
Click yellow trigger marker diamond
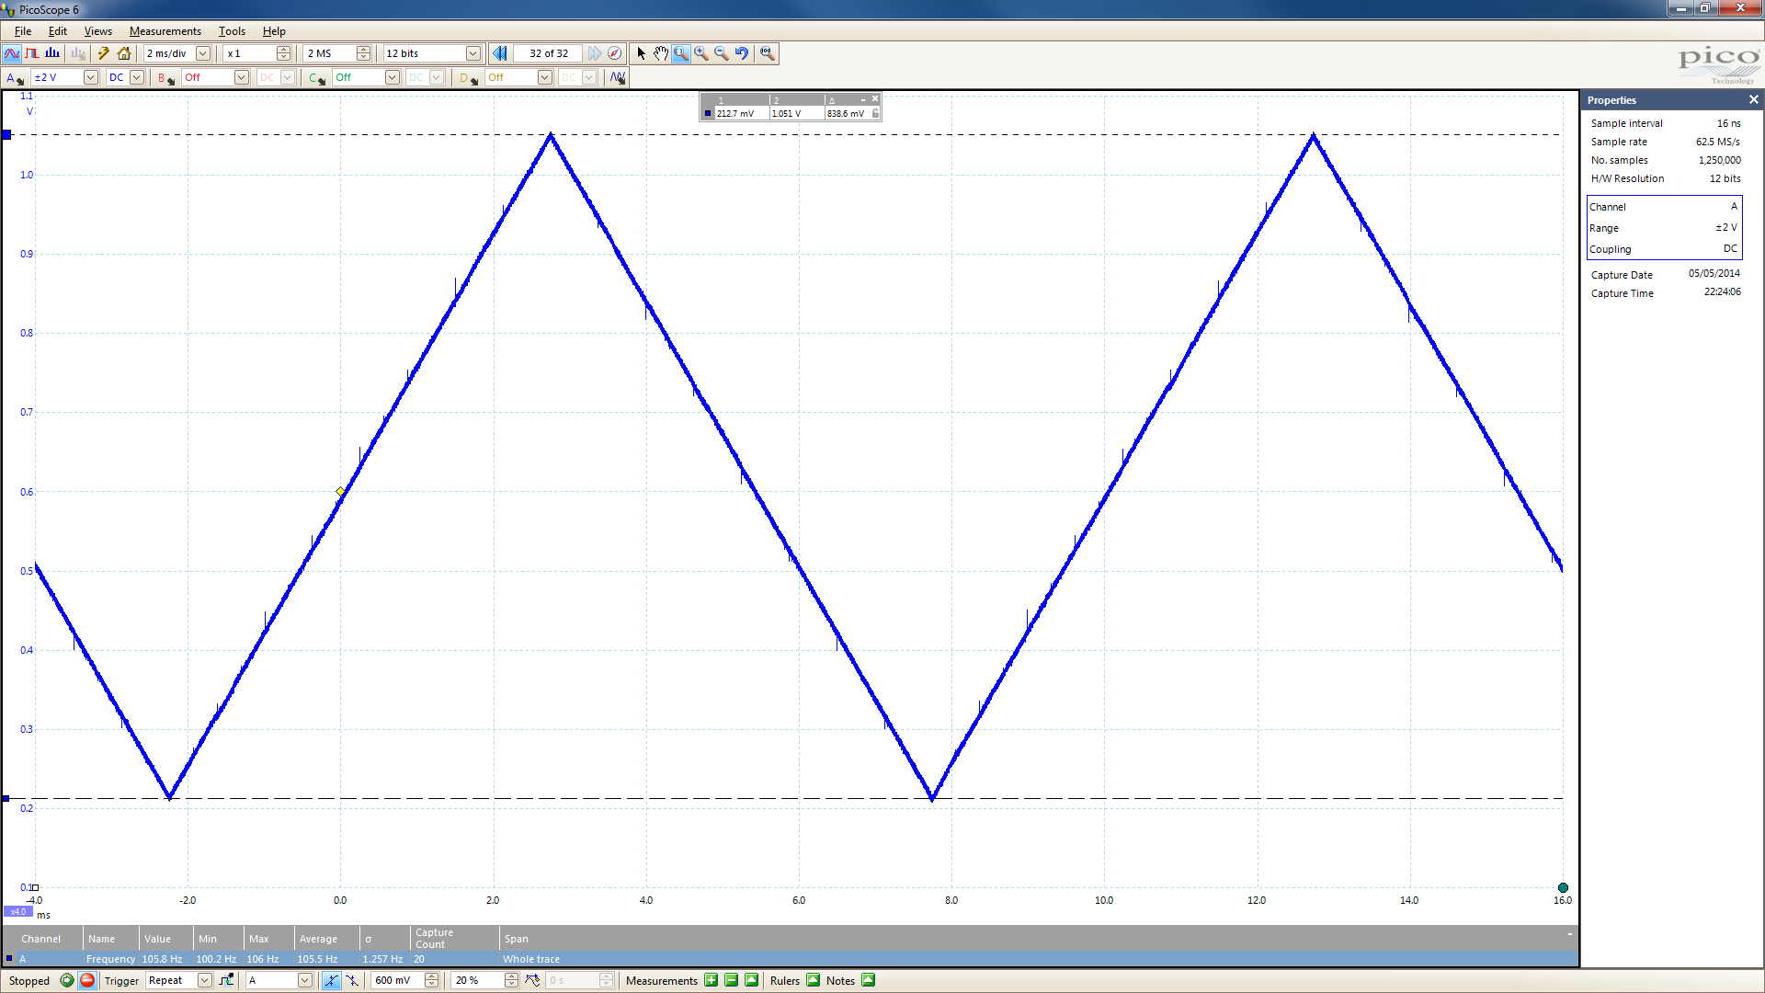point(340,492)
